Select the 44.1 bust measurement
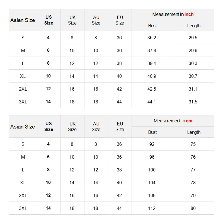Viewport: 223px width, 223px height. click(x=152, y=102)
